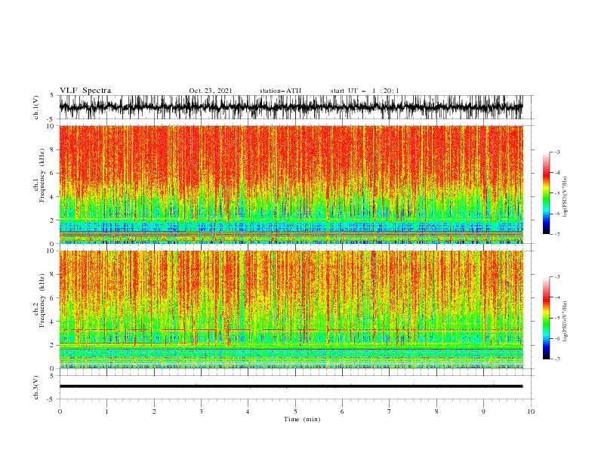Click the "-3" tick on ch.1 color bar
Image resolution: width=598 pixels, height=462 pixels.
pos(556,152)
